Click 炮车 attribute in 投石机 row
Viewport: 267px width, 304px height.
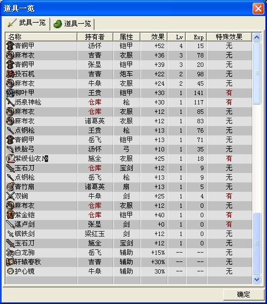tap(126, 74)
